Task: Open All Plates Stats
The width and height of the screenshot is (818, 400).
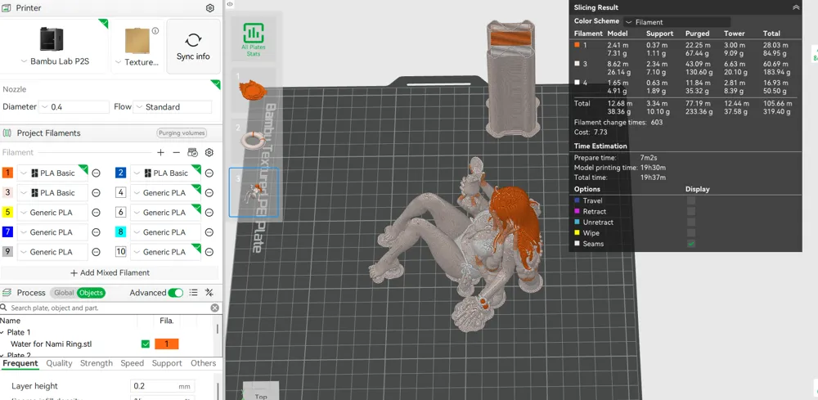Action: coord(254,39)
